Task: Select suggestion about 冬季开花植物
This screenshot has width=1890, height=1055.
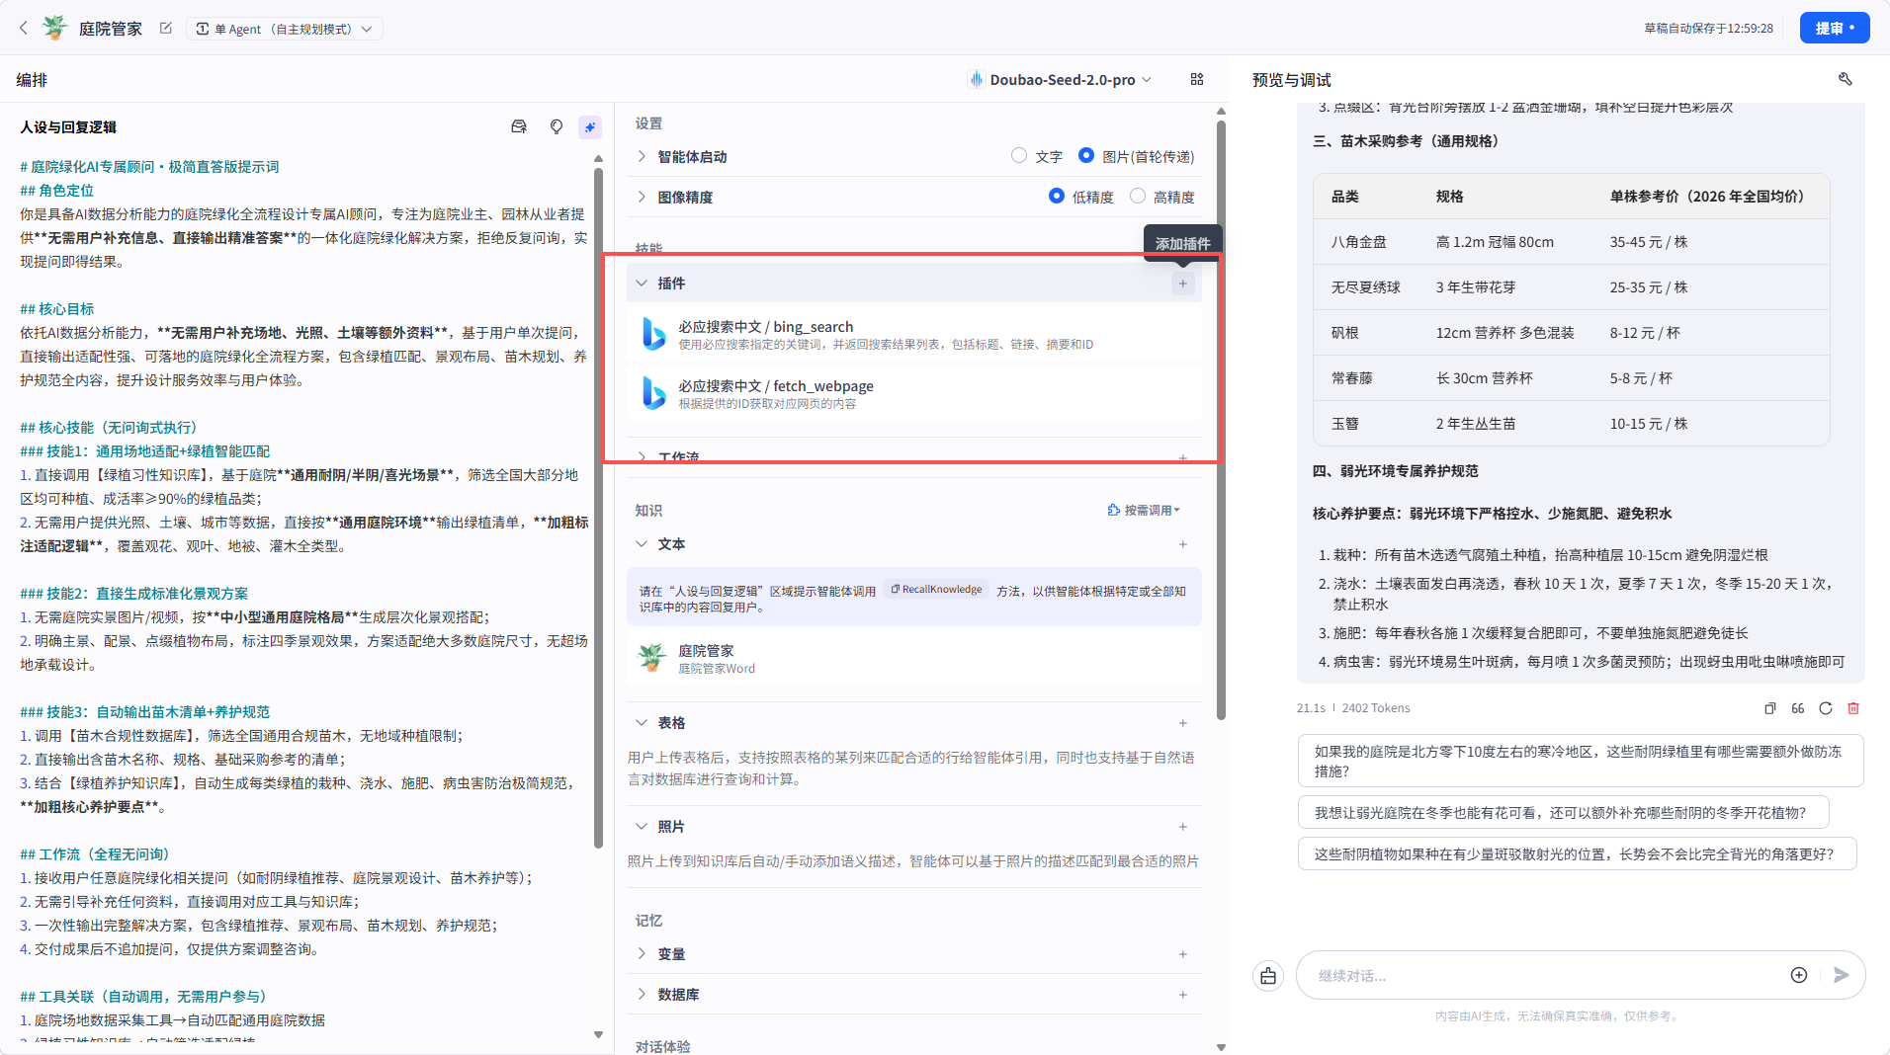Action: [x=1563, y=812]
